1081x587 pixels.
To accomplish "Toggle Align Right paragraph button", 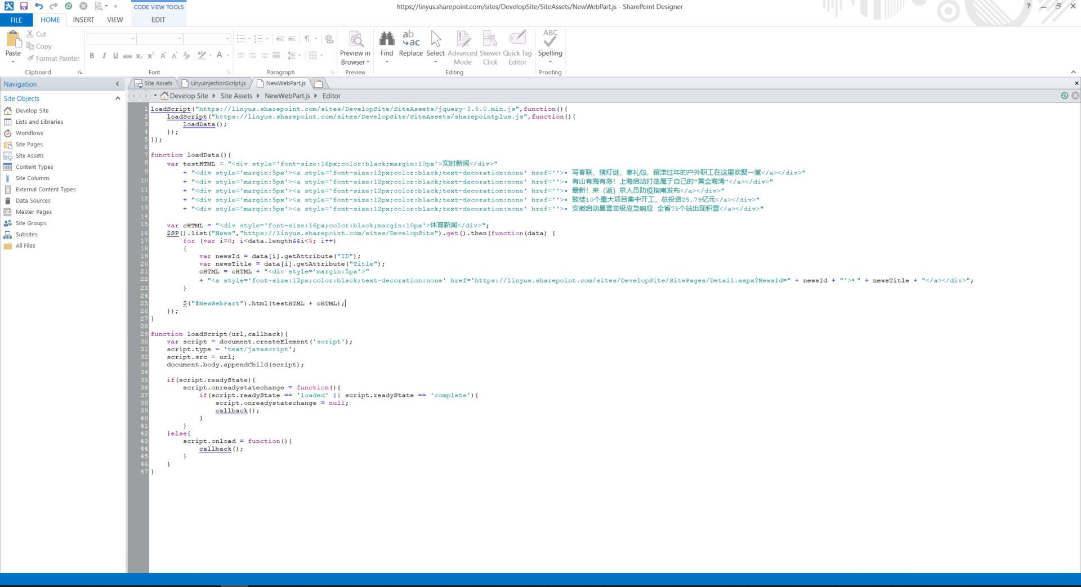I will point(264,55).
